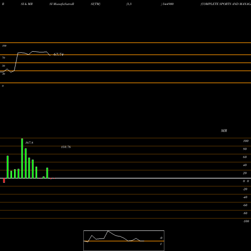
Task: Click the RSI axis label 100
Action: (5, 46)
